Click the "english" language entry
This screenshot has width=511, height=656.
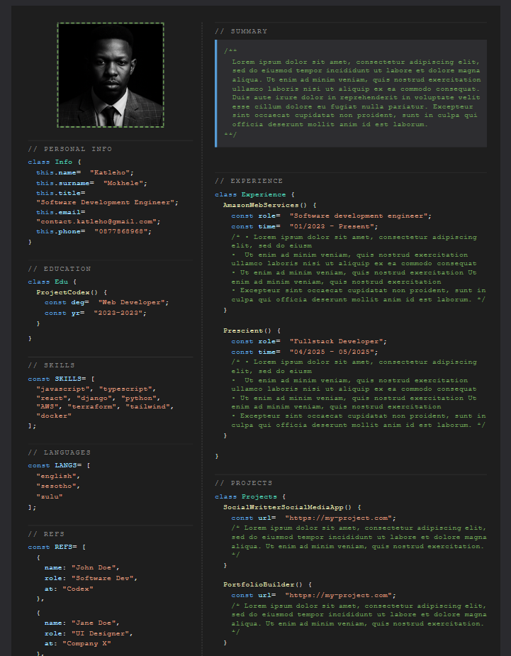point(58,476)
